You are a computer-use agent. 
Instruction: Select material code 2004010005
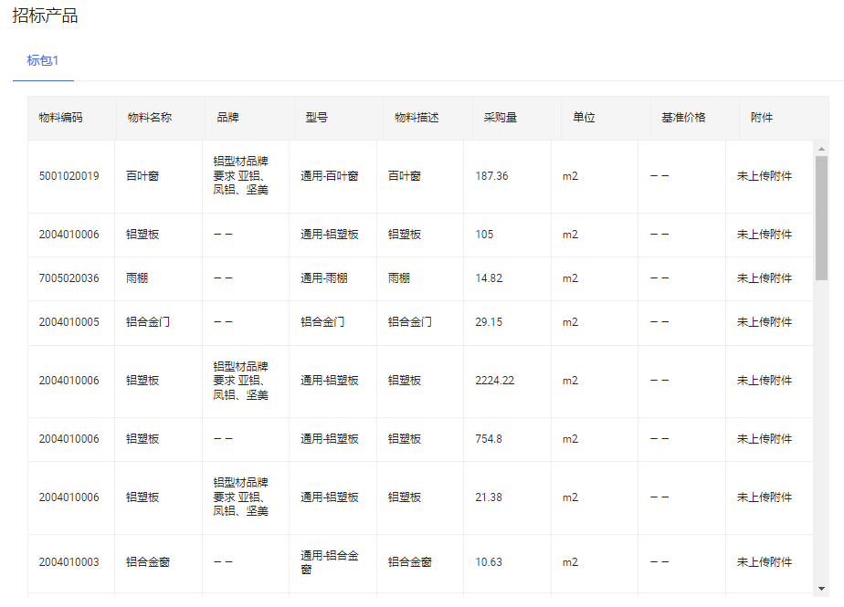(69, 322)
